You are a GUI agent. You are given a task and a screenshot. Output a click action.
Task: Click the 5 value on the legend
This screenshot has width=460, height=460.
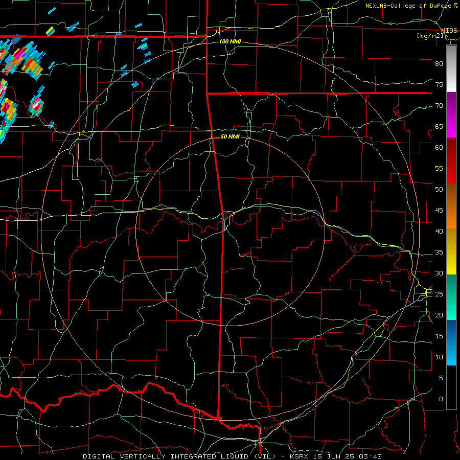click(x=441, y=378)
